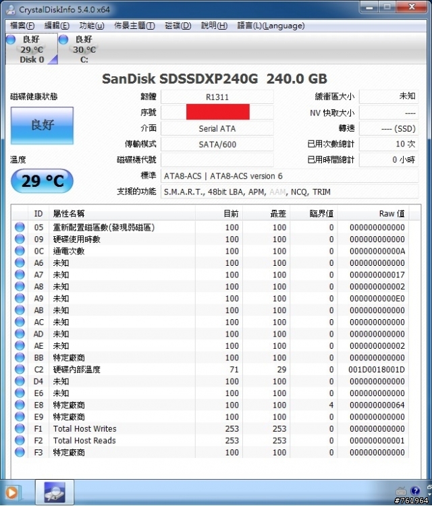This screenshot has width=432, height=506.
Task: Open the 檔案(F) menu
Action: click(x=22, y=26)
